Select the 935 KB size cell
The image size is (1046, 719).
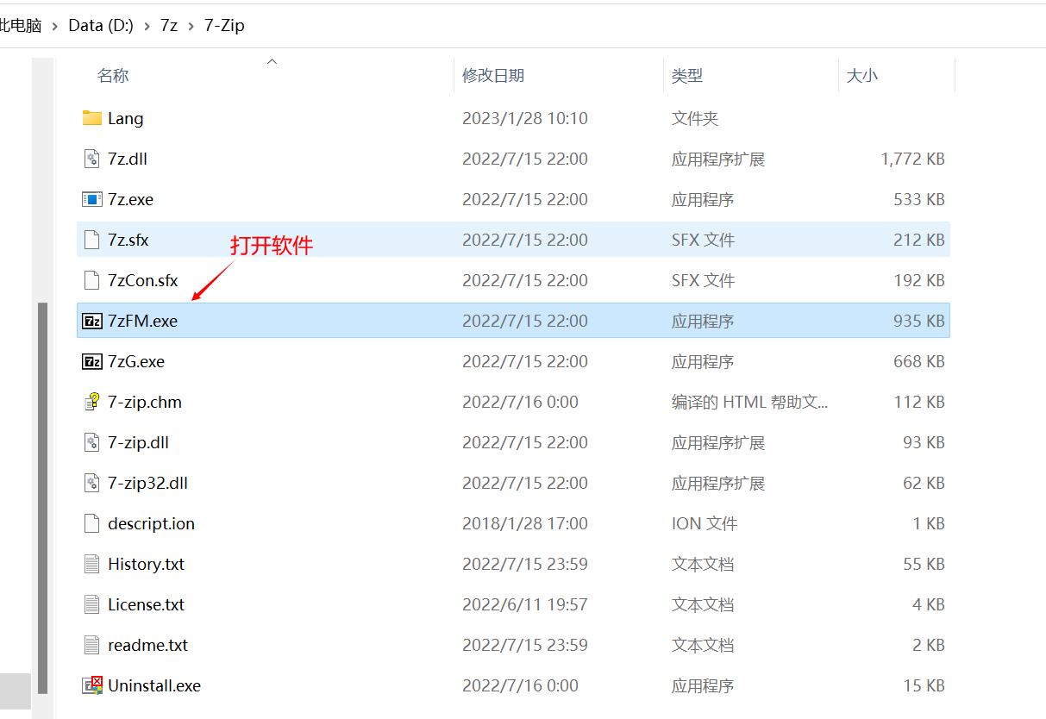pyautogui.click(x=919, y=321)
